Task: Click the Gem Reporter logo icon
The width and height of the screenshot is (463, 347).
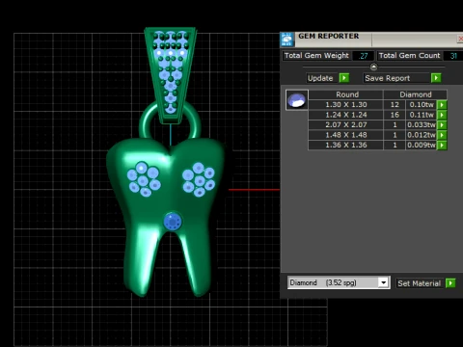Action: pyautogui.click(x=286, y=40)
